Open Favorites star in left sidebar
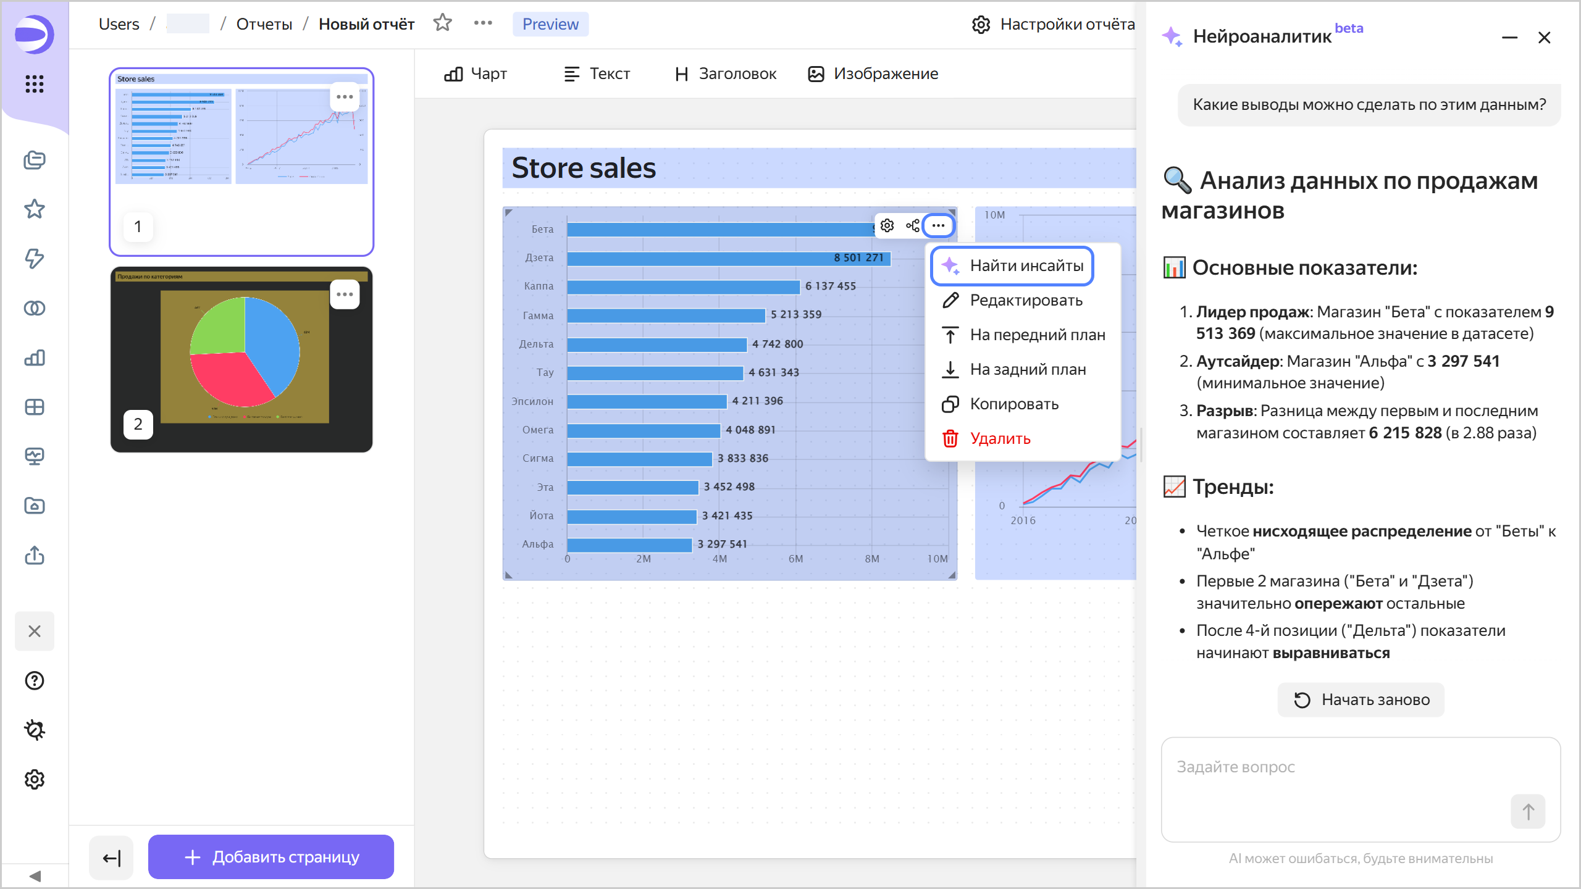 coord(35,209)
